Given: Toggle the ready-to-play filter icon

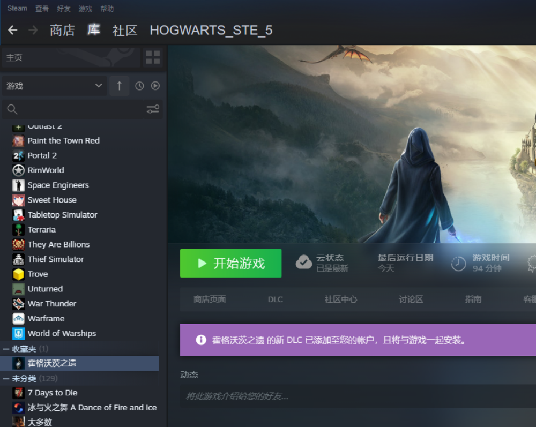Looking at the screenshot, I should click(155, 86).
